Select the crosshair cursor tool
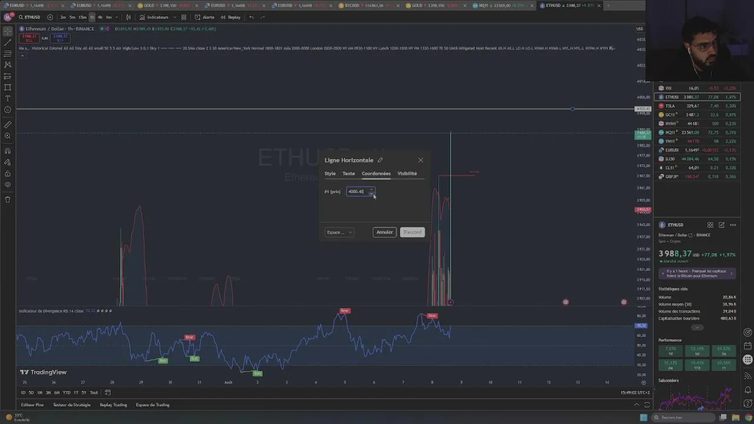This screenshot has height=424, width=754. point(8,31)
